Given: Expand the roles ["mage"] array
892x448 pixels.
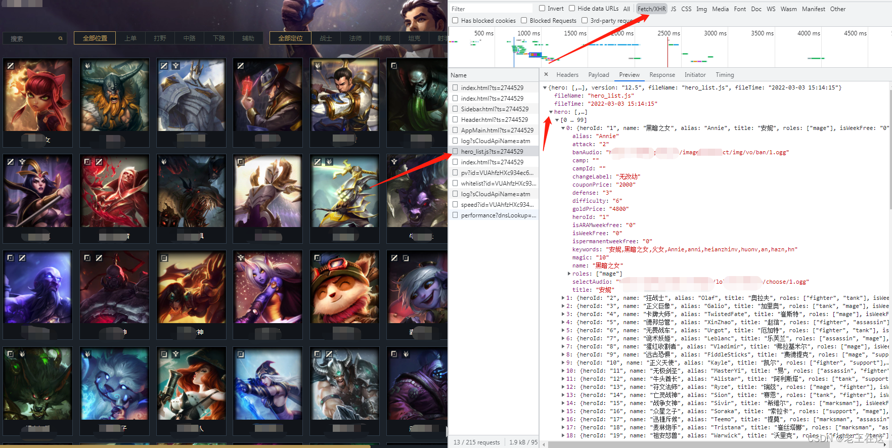Looking at the screenshot, I should pos(569,274).
